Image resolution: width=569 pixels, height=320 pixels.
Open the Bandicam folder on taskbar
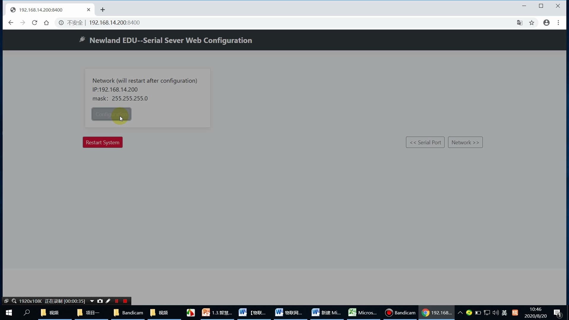click(128, 313)
